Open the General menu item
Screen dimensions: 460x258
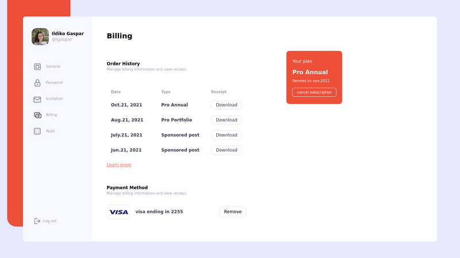click(x=53, y=67)
